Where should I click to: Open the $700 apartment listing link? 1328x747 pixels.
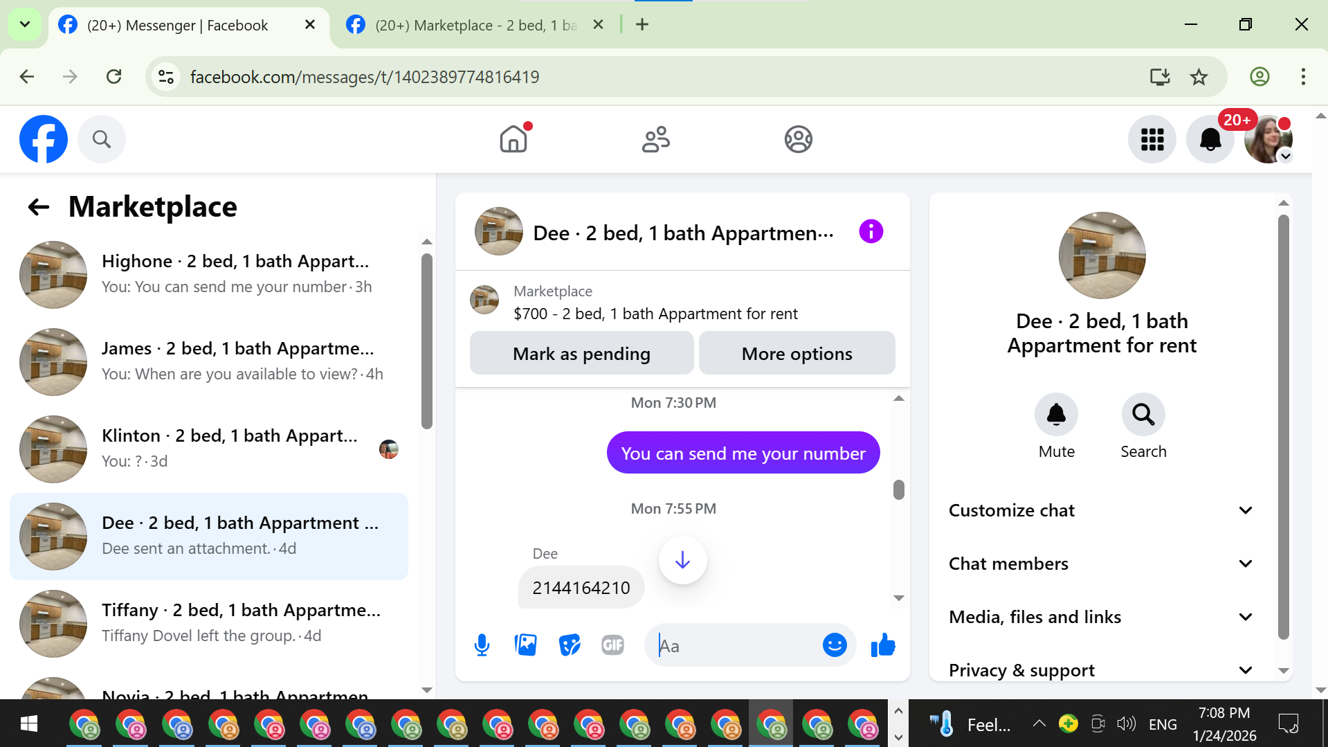point(655,314)
